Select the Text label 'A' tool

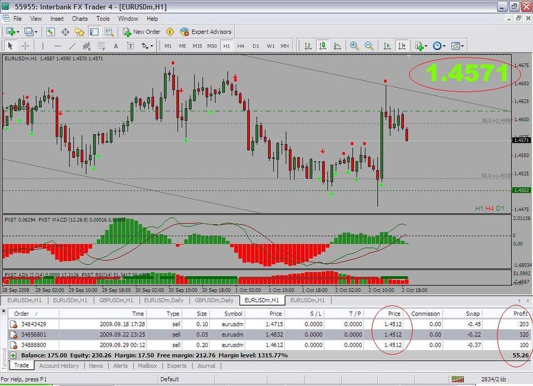(x=116, y=46)
